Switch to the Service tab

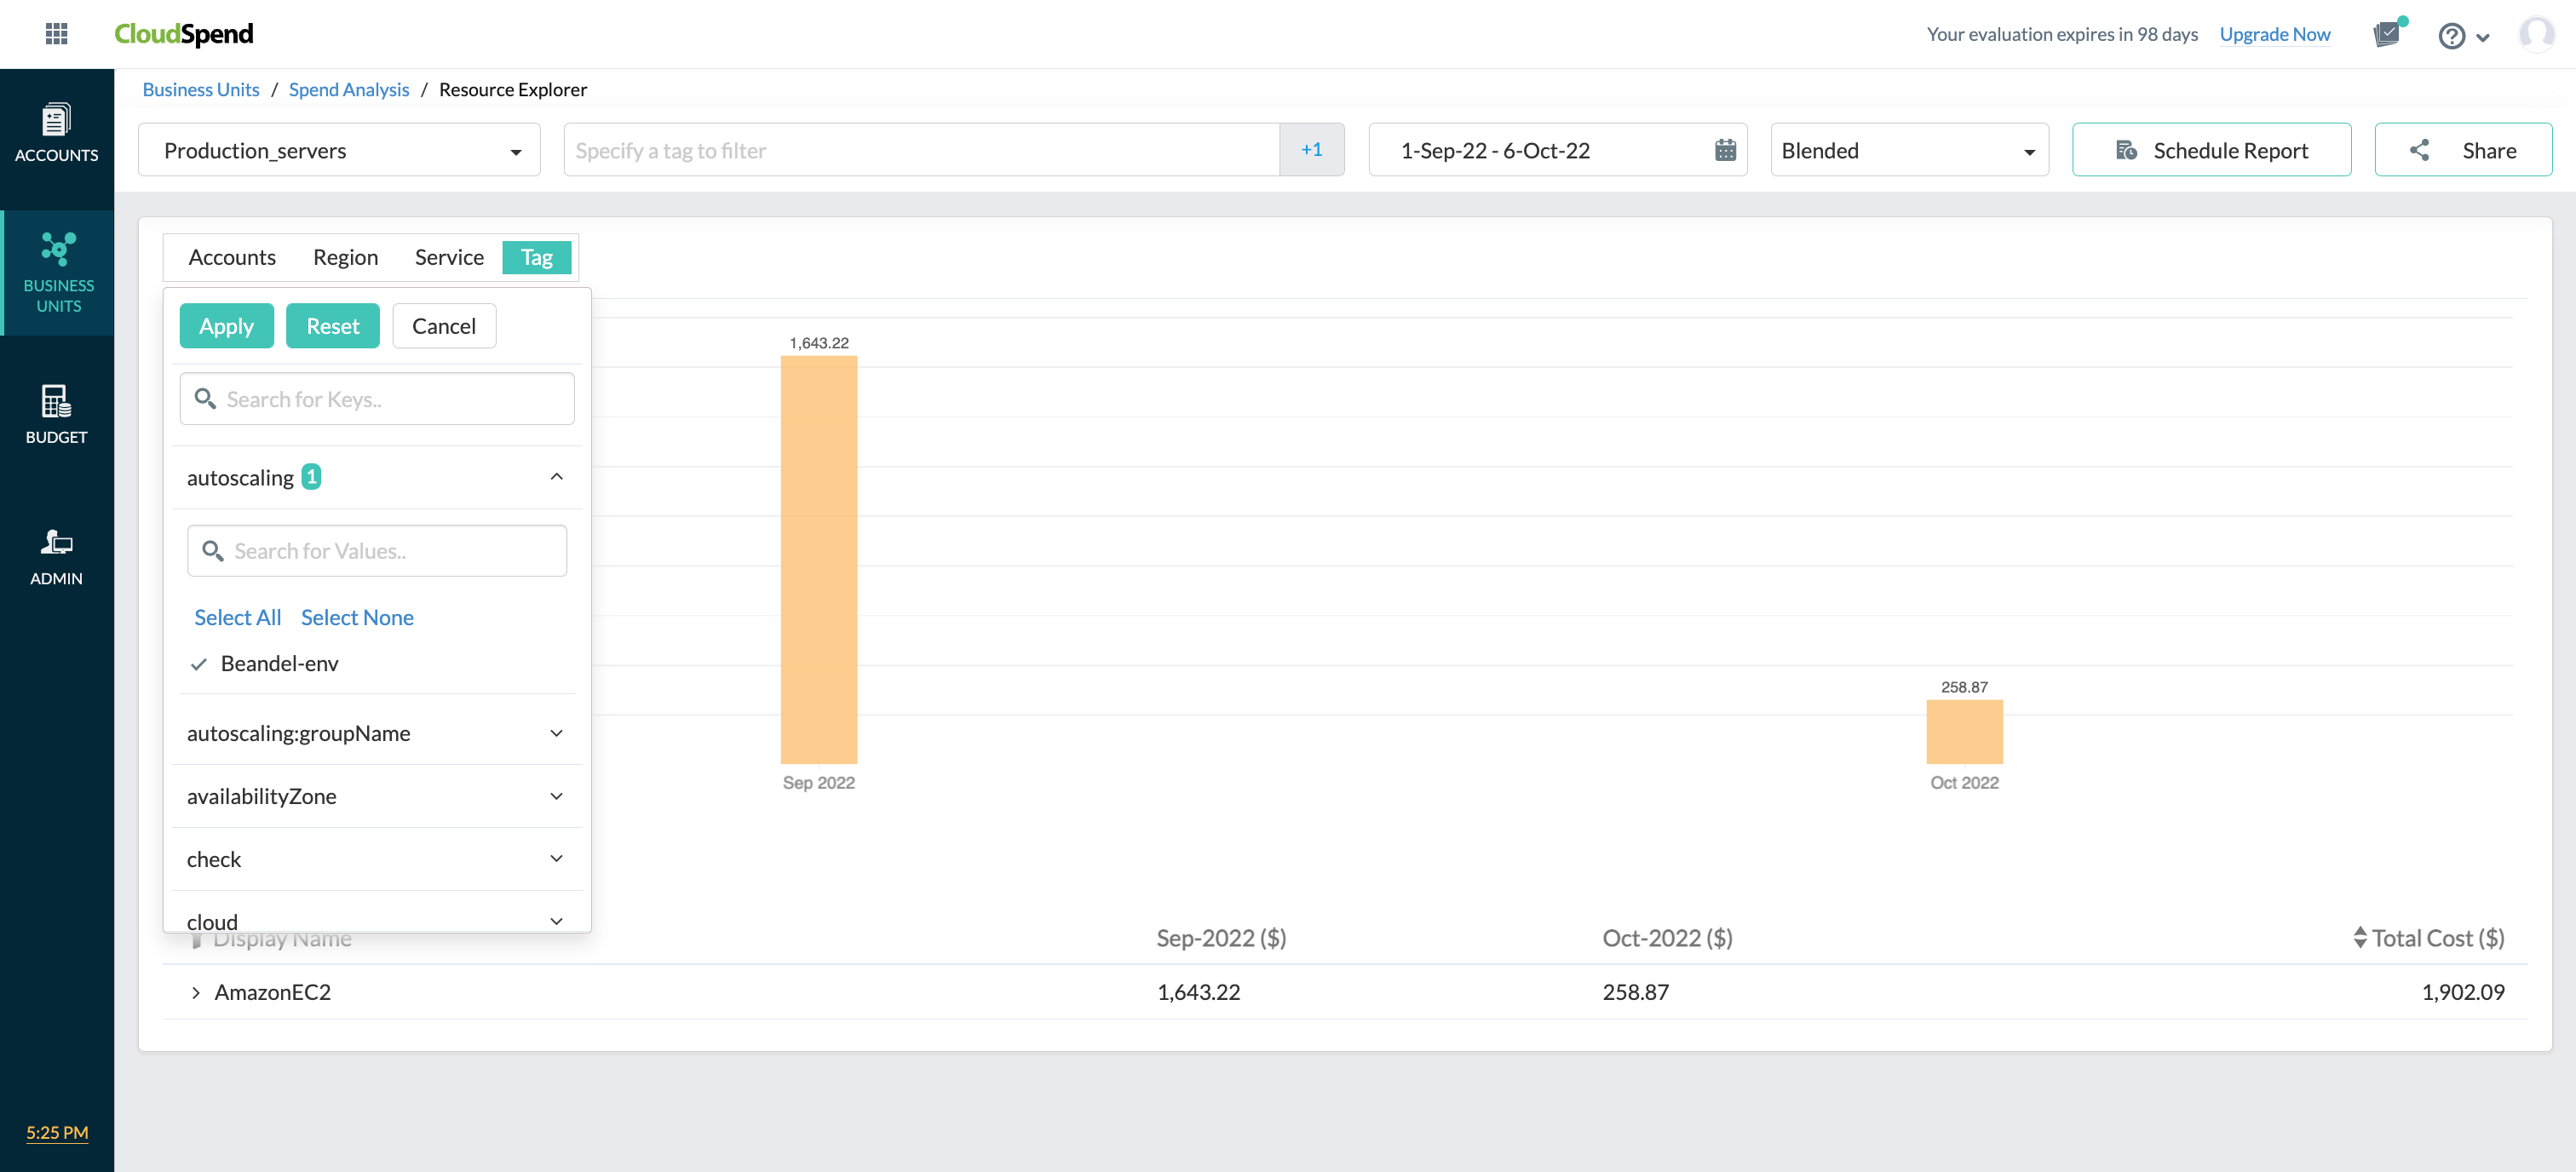click(x=448, y=257)
